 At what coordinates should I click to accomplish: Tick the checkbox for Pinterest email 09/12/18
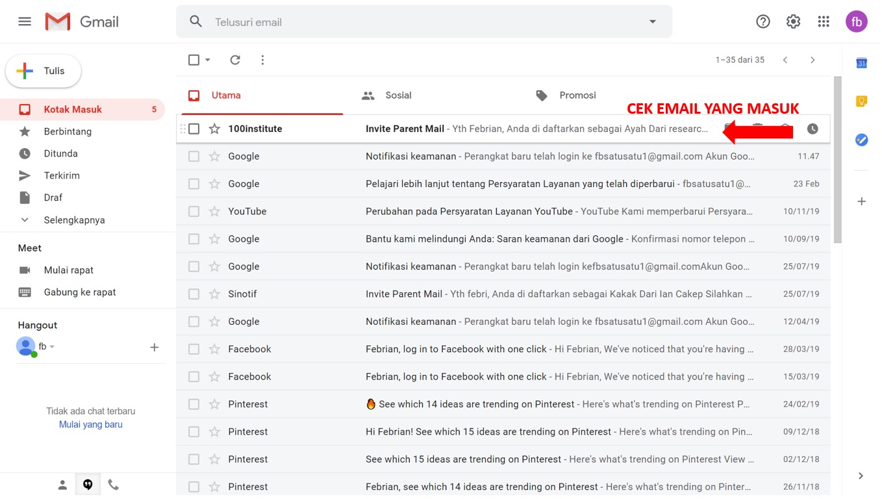[x=194, y=431]
